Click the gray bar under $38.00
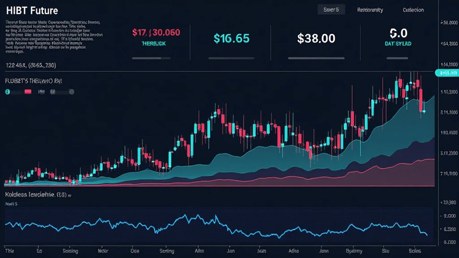 315,58
